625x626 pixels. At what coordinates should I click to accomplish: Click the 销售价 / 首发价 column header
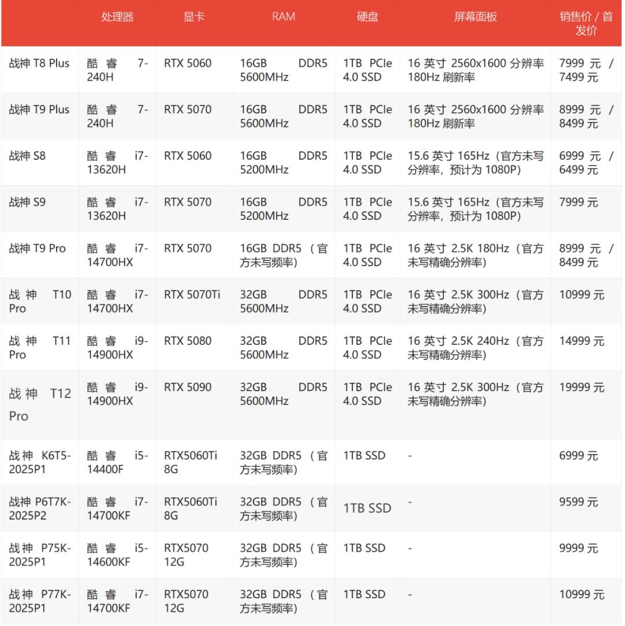click(x=586, y=23)
